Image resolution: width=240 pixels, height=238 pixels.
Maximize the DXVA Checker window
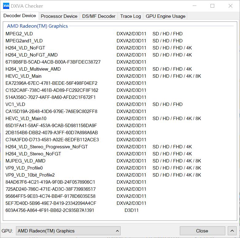coord(212,6)
